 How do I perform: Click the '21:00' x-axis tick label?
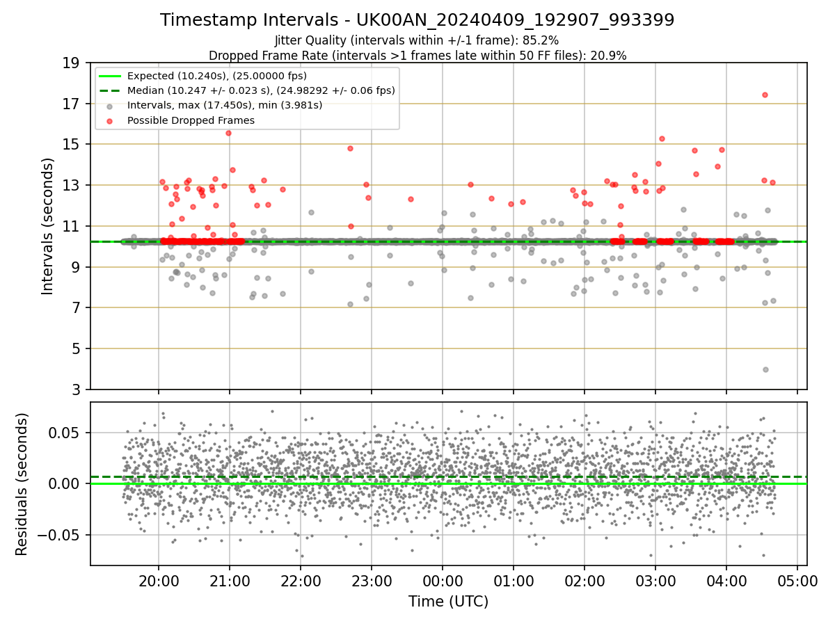(230, 581)
